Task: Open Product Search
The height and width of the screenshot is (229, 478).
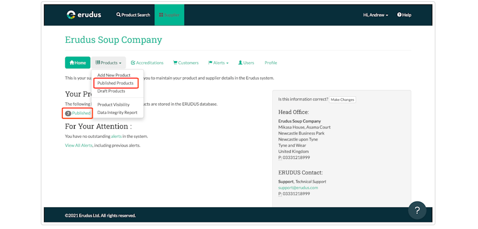Action: pyautogui.click(x=133, y=15)
